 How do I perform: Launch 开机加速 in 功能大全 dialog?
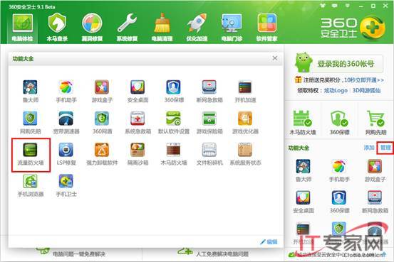pos(245,91)
